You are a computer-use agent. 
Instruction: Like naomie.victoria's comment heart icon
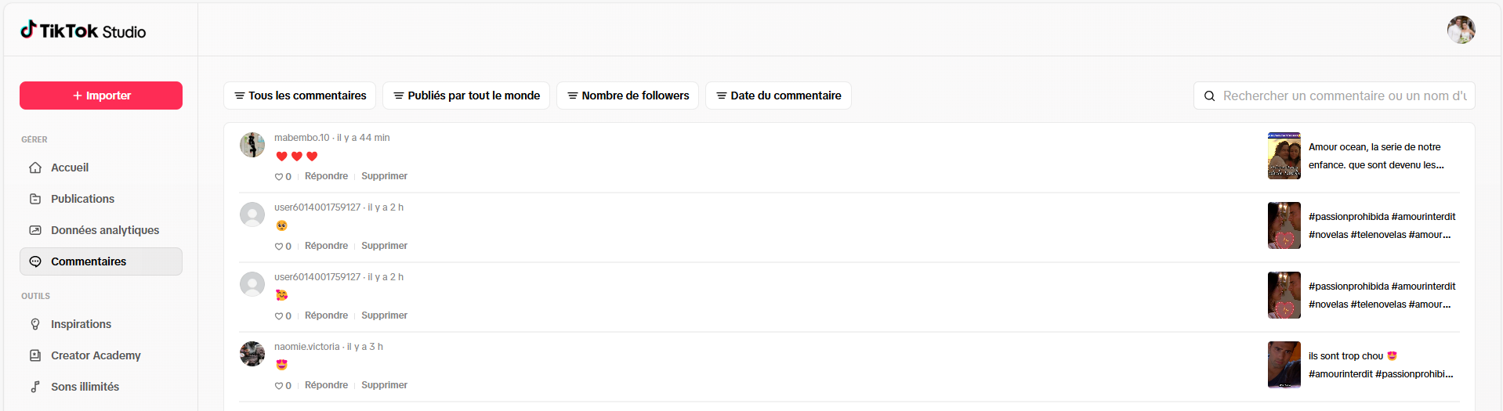pos(279,386)
